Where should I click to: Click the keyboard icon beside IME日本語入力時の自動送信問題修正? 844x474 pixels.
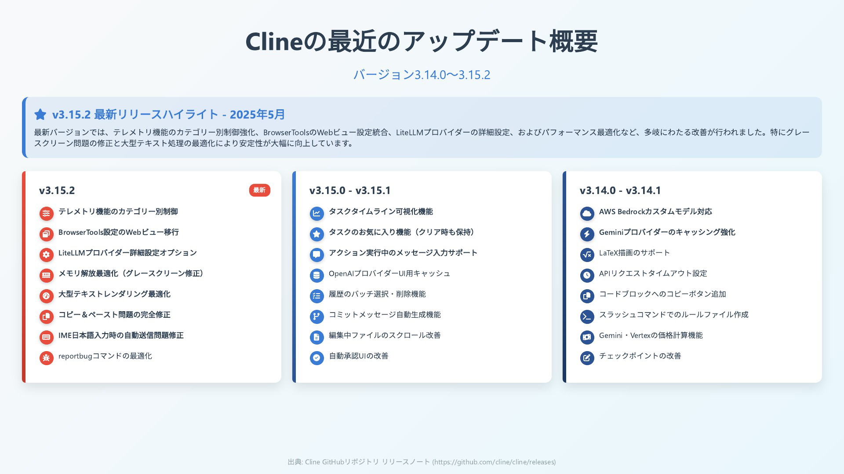[46, 337]
